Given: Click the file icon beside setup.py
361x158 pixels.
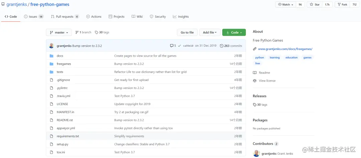Looking at the screenshot, I should point(51,144).
